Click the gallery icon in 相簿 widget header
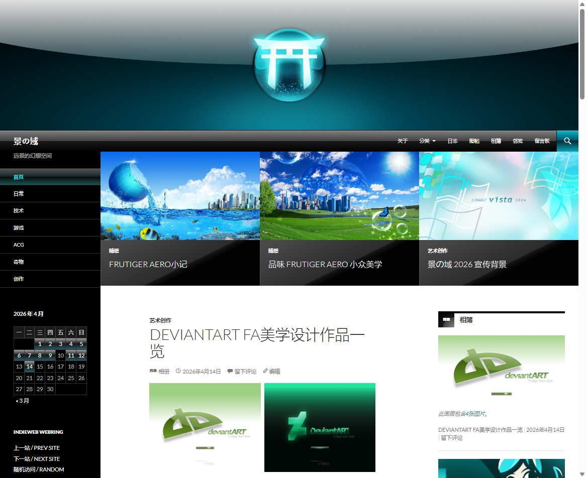Image resolution: width=586 pixels, height=478 pixels. (446, 319)
